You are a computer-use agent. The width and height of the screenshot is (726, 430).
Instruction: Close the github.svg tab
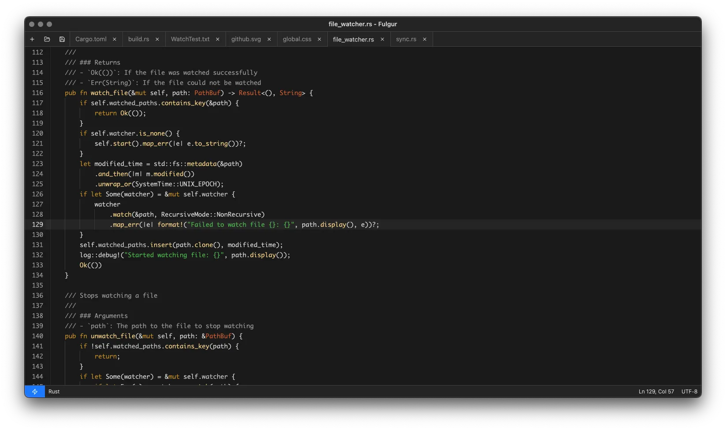click(x=269, y=39)
